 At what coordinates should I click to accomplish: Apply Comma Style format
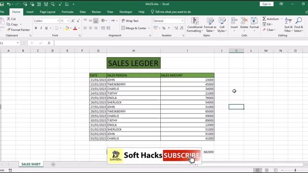169,28
